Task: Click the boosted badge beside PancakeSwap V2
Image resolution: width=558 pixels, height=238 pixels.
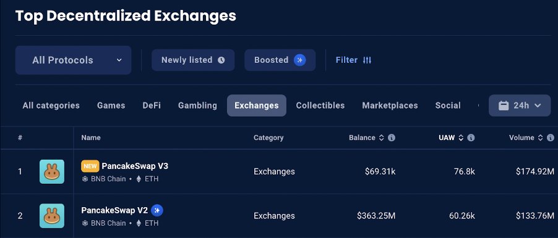Action: [x=157, y=210]
